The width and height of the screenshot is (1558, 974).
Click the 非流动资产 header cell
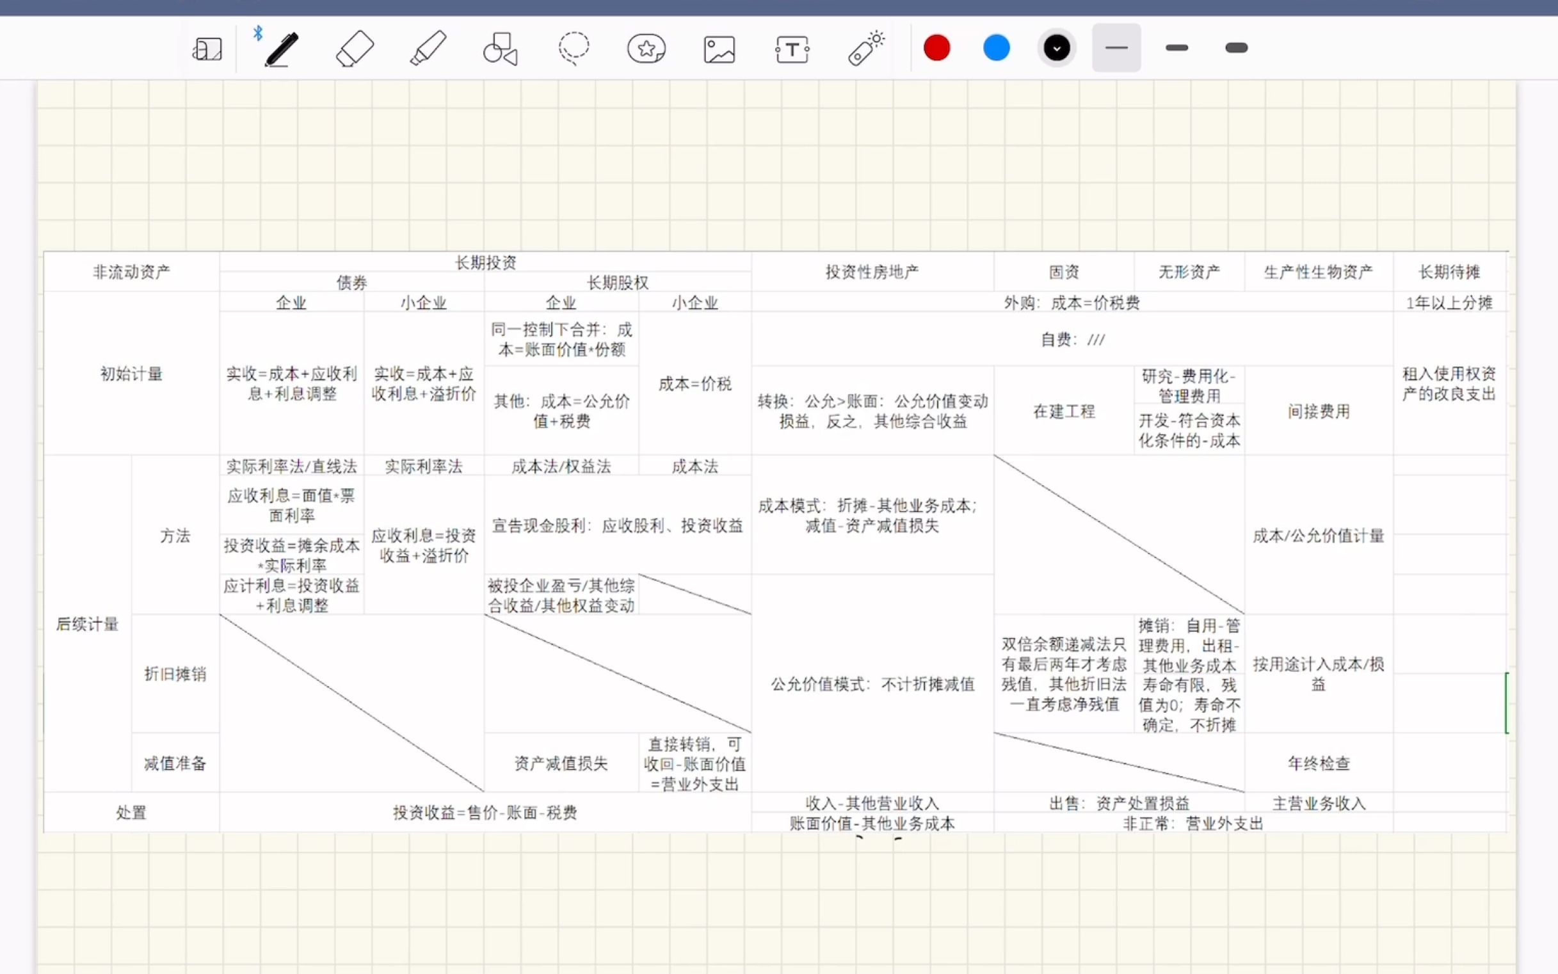pos(131,272)
